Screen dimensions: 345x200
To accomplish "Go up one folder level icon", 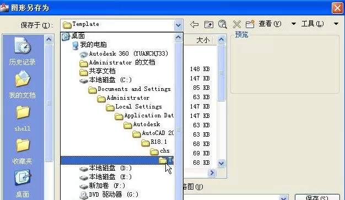I will coord(208,24).
